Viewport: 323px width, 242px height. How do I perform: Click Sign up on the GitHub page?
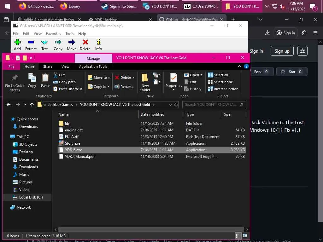[x=282, y=51]
